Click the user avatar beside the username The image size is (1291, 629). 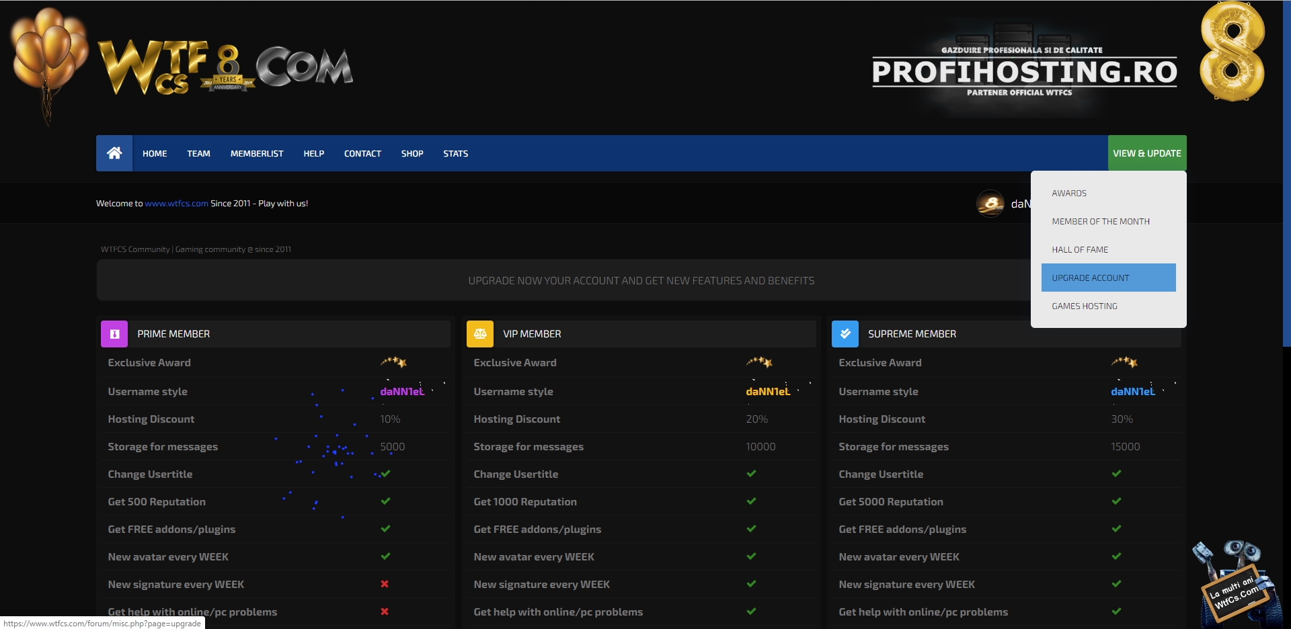990,204
